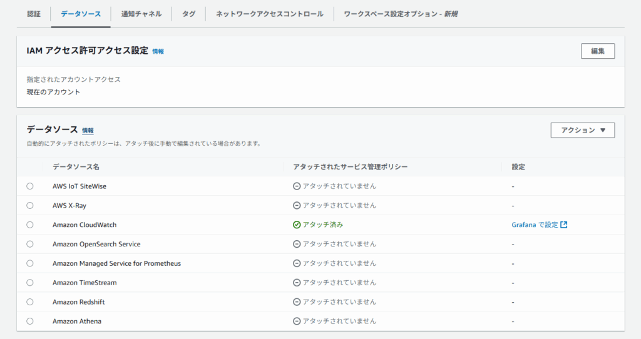Click アタッチされていません text in the Amazon Athena row
This screenshot has height=339, width=641.
[339, 321]
